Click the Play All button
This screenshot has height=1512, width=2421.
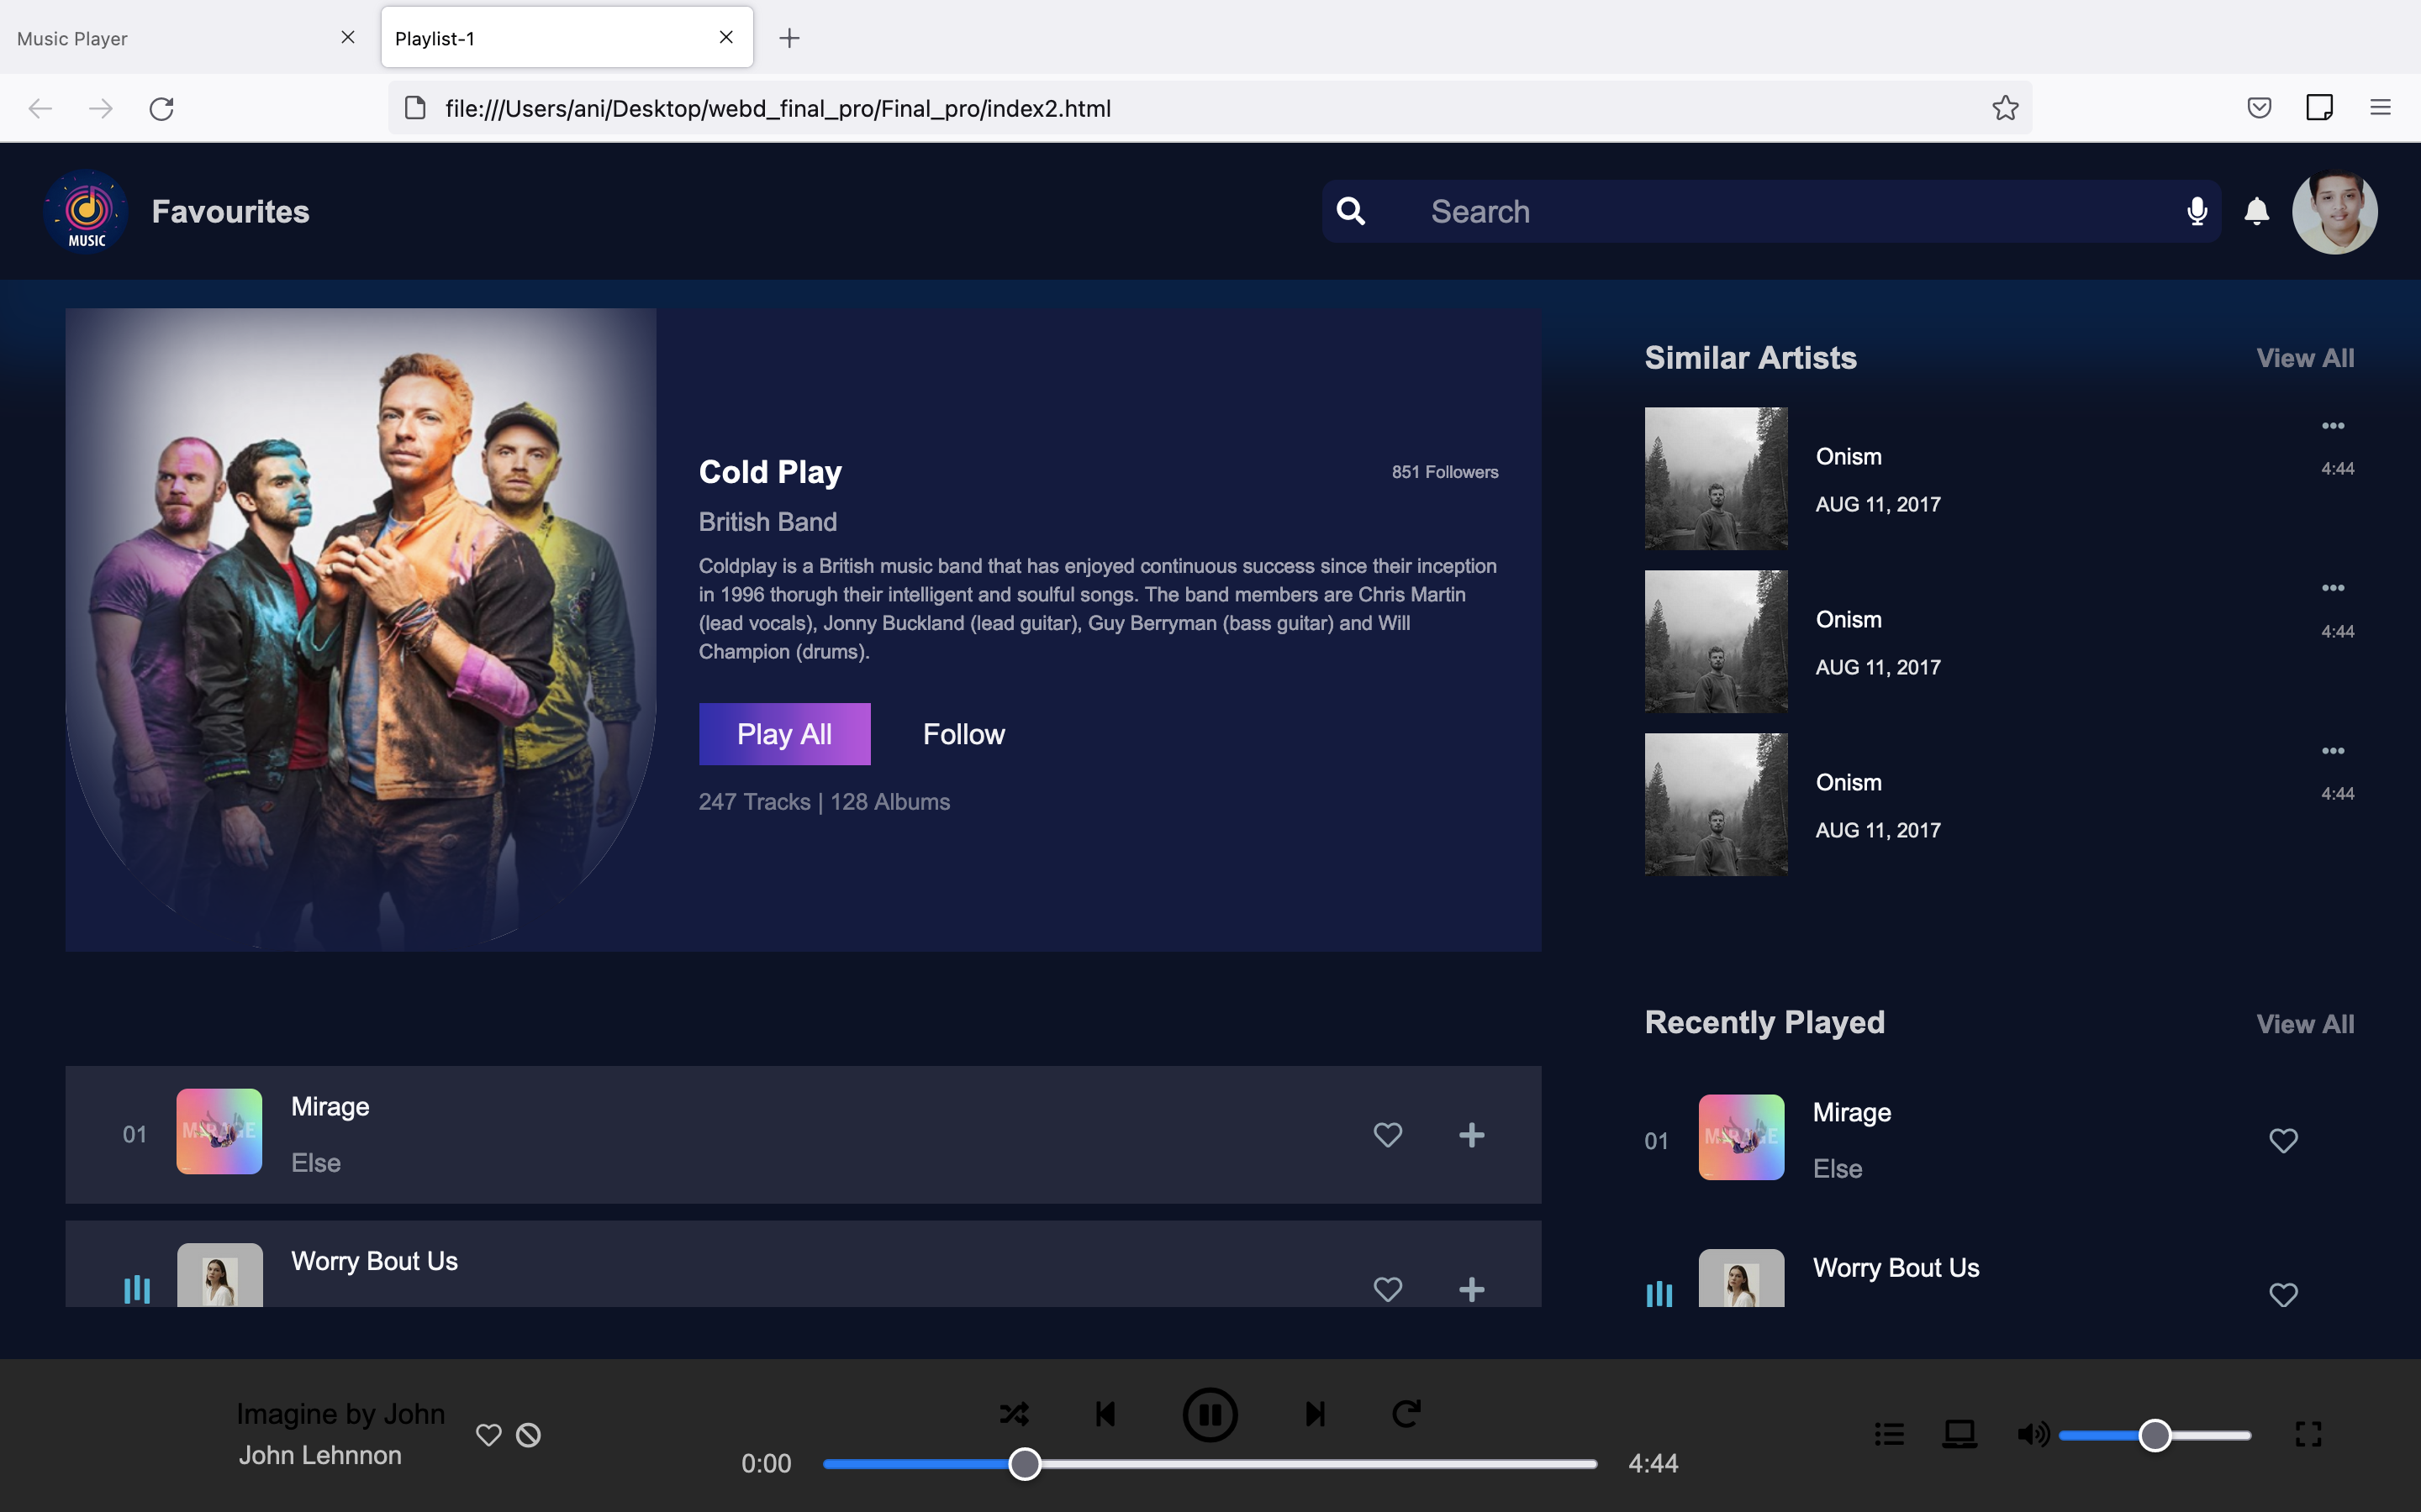tap(784, 733)
